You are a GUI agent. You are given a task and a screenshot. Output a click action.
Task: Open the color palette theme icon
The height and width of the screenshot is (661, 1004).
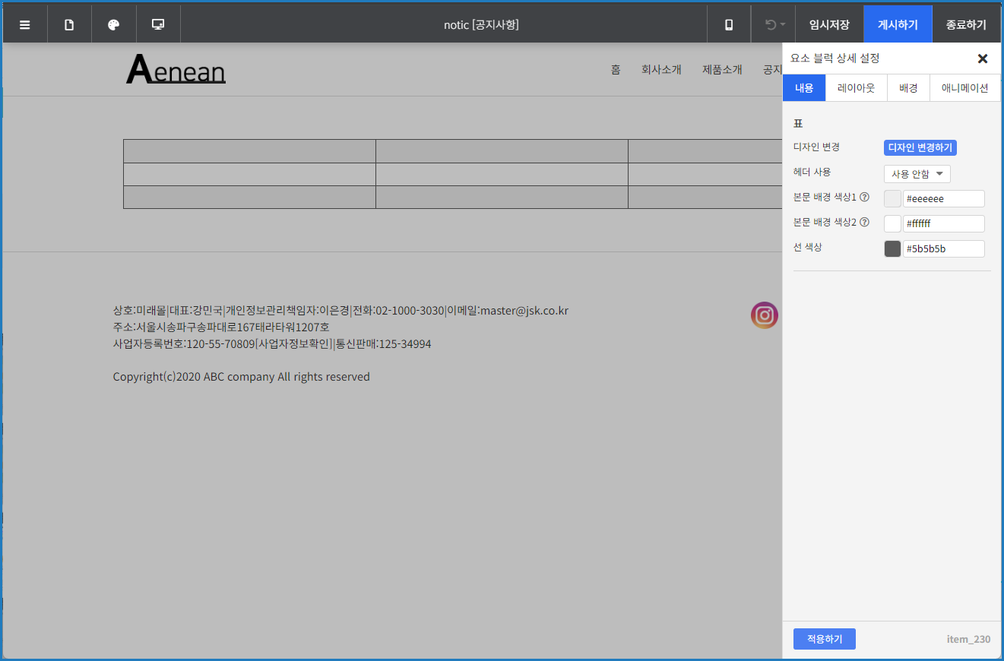point(114,24)
